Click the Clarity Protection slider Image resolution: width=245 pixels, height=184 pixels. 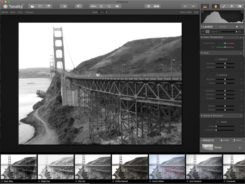coord(225,130)
